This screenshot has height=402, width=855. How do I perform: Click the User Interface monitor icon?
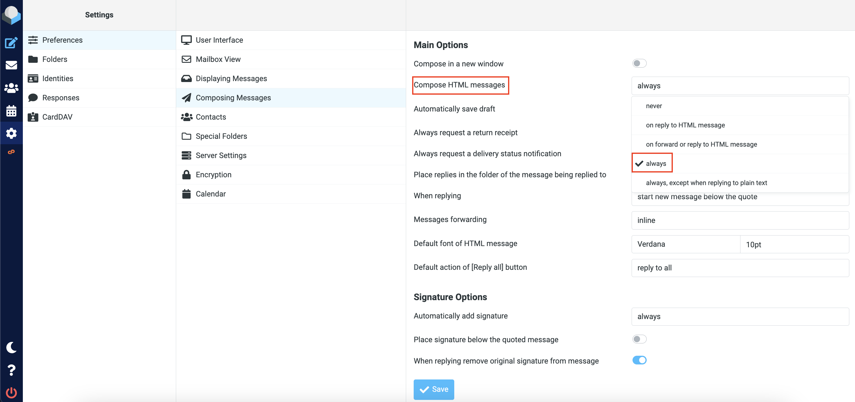(x=186, y=40)
